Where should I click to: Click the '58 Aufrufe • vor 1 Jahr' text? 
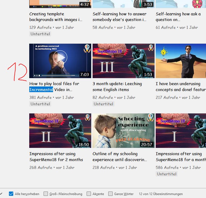coord(114,27)
